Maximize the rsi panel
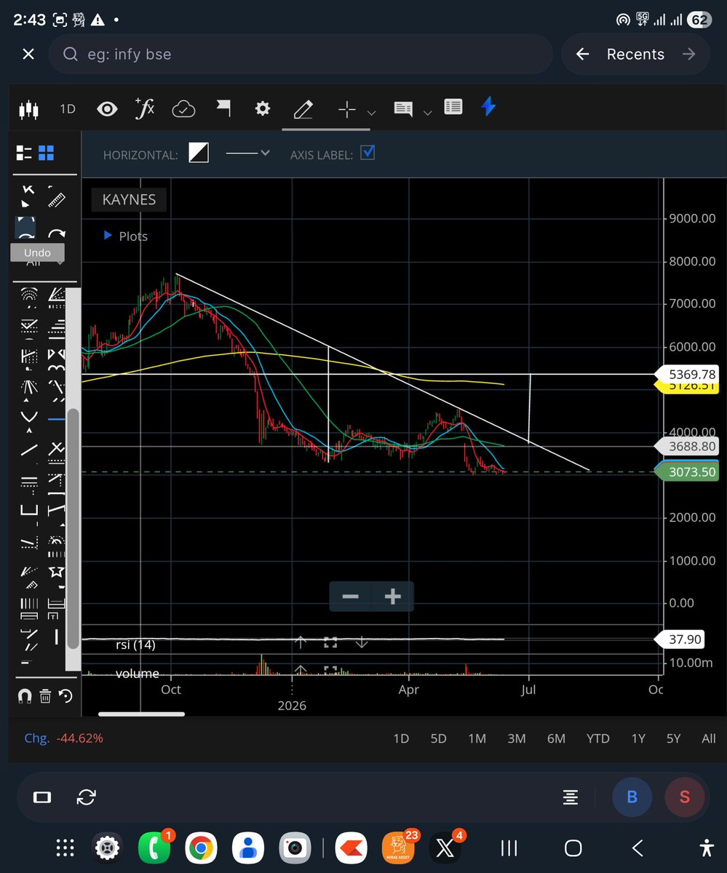The image size is (727, 873). point(330,642)
